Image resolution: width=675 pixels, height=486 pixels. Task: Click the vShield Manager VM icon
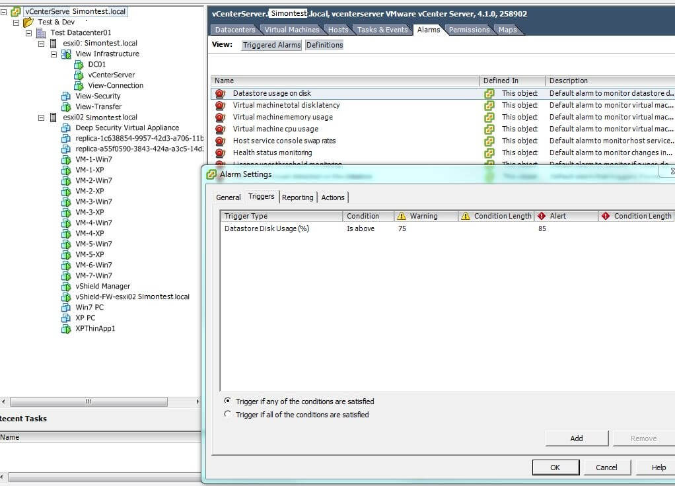[66, 287]
